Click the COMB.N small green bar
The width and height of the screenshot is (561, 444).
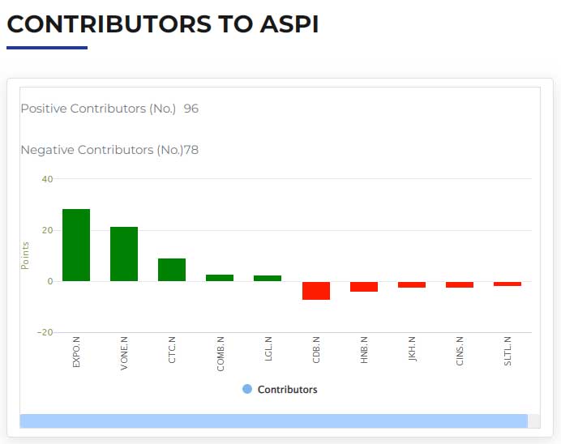pos(220,278)
